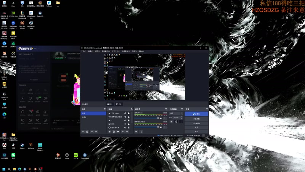Click the highlighted start streaming button in Controls

(196, 114)
